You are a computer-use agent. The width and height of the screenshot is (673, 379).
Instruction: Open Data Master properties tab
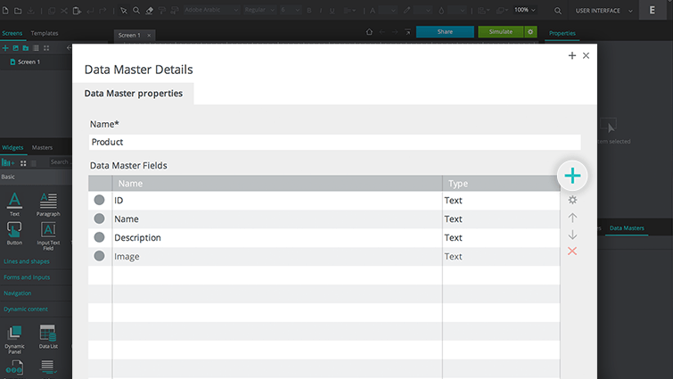tap(133, 94)
